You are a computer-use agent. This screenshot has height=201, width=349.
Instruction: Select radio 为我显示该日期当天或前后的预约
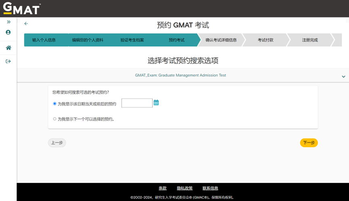[54, 104]
